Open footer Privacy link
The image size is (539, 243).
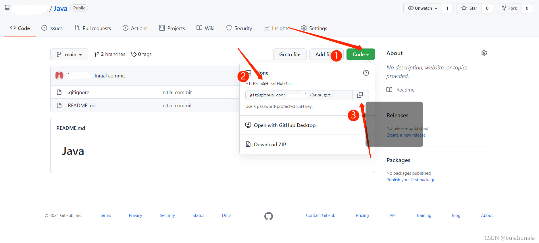(x=135, y=215)
